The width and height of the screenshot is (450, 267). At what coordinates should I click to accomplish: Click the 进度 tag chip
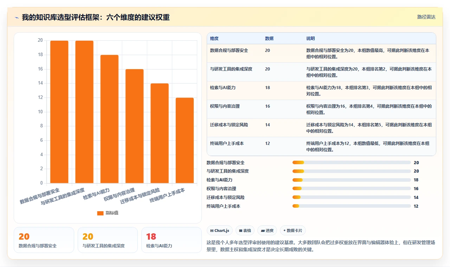pos(267,231)
